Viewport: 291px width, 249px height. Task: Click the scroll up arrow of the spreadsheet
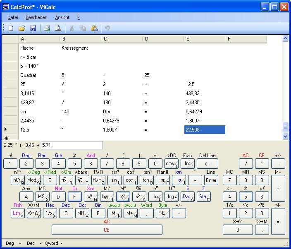pyautogui.click(x=285, y=39)
